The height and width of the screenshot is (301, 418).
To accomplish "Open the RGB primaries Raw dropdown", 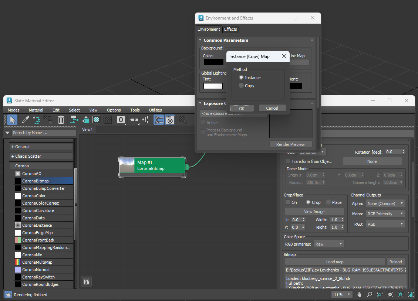I will point(329,244).
